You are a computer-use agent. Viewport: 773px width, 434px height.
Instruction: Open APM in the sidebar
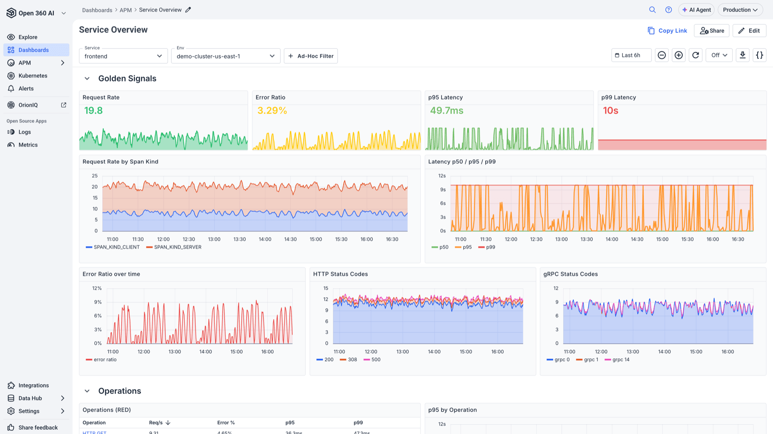[x=36, y=63]
